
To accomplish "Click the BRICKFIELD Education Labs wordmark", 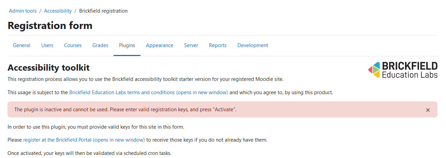I will coord(410,70).
